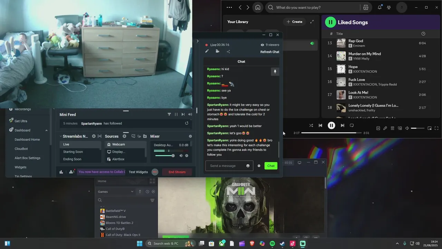The width and height of the screenshot is (442, 249).
Task: Add a source folder
Action: click(145, 136)
